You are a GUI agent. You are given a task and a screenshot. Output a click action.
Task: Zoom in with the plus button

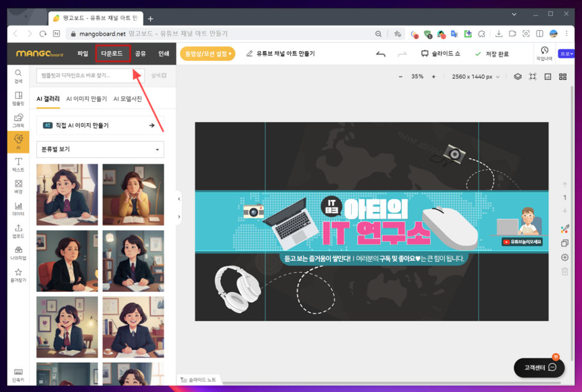pyautogui.click(x=433, y=76)
